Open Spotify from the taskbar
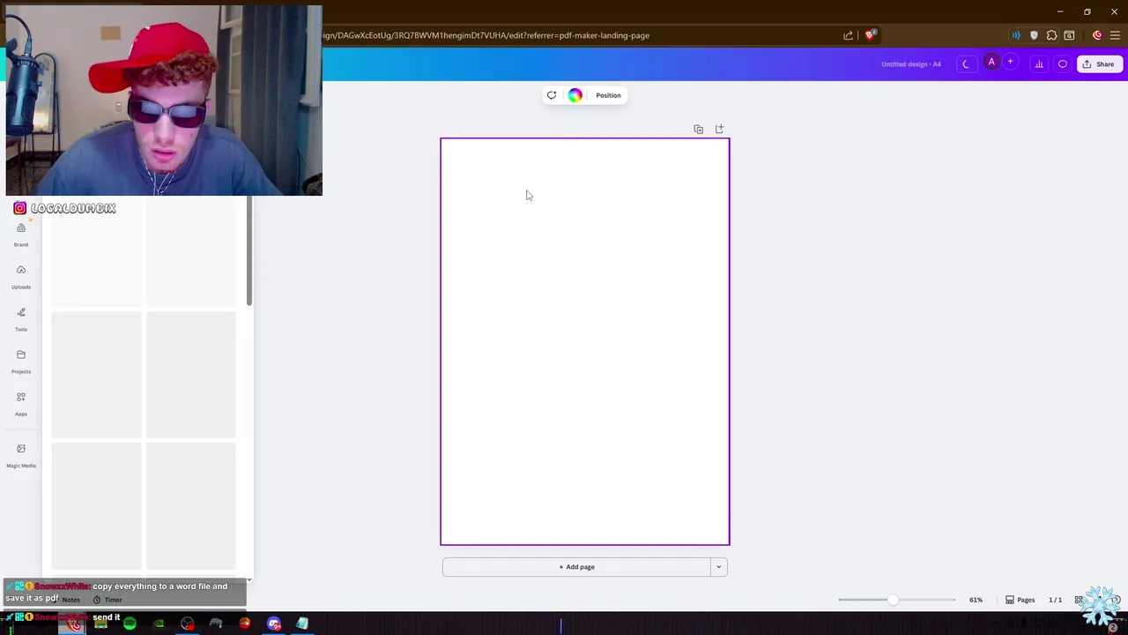Viewport: 1128px width, 635px height. click(130, 624)
